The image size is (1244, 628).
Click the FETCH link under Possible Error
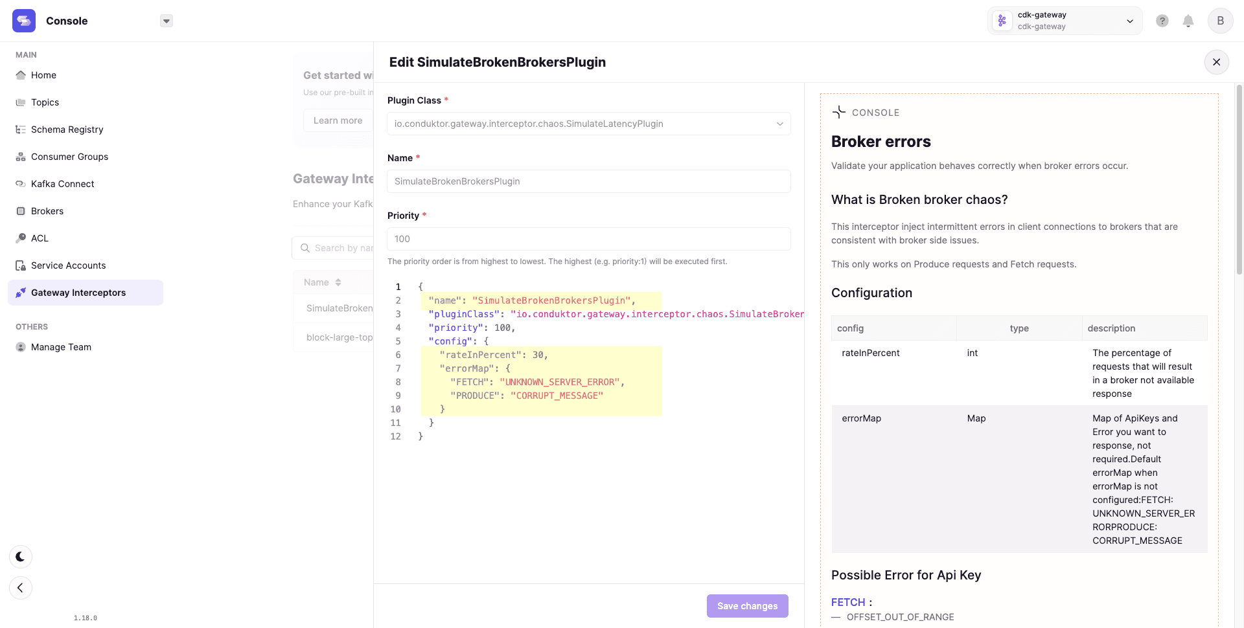(847, 602)
